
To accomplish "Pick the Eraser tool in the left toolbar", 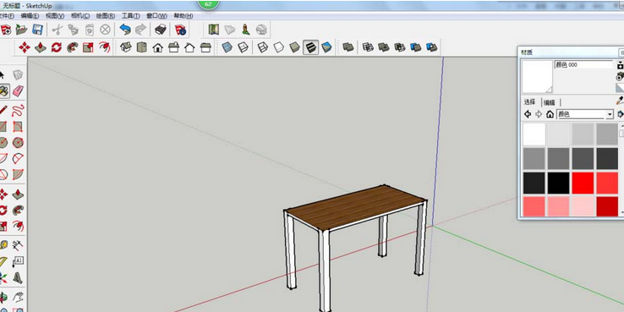I will coord(18,91).
